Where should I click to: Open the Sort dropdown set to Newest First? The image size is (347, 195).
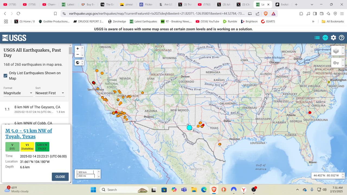tap(50, 93)
